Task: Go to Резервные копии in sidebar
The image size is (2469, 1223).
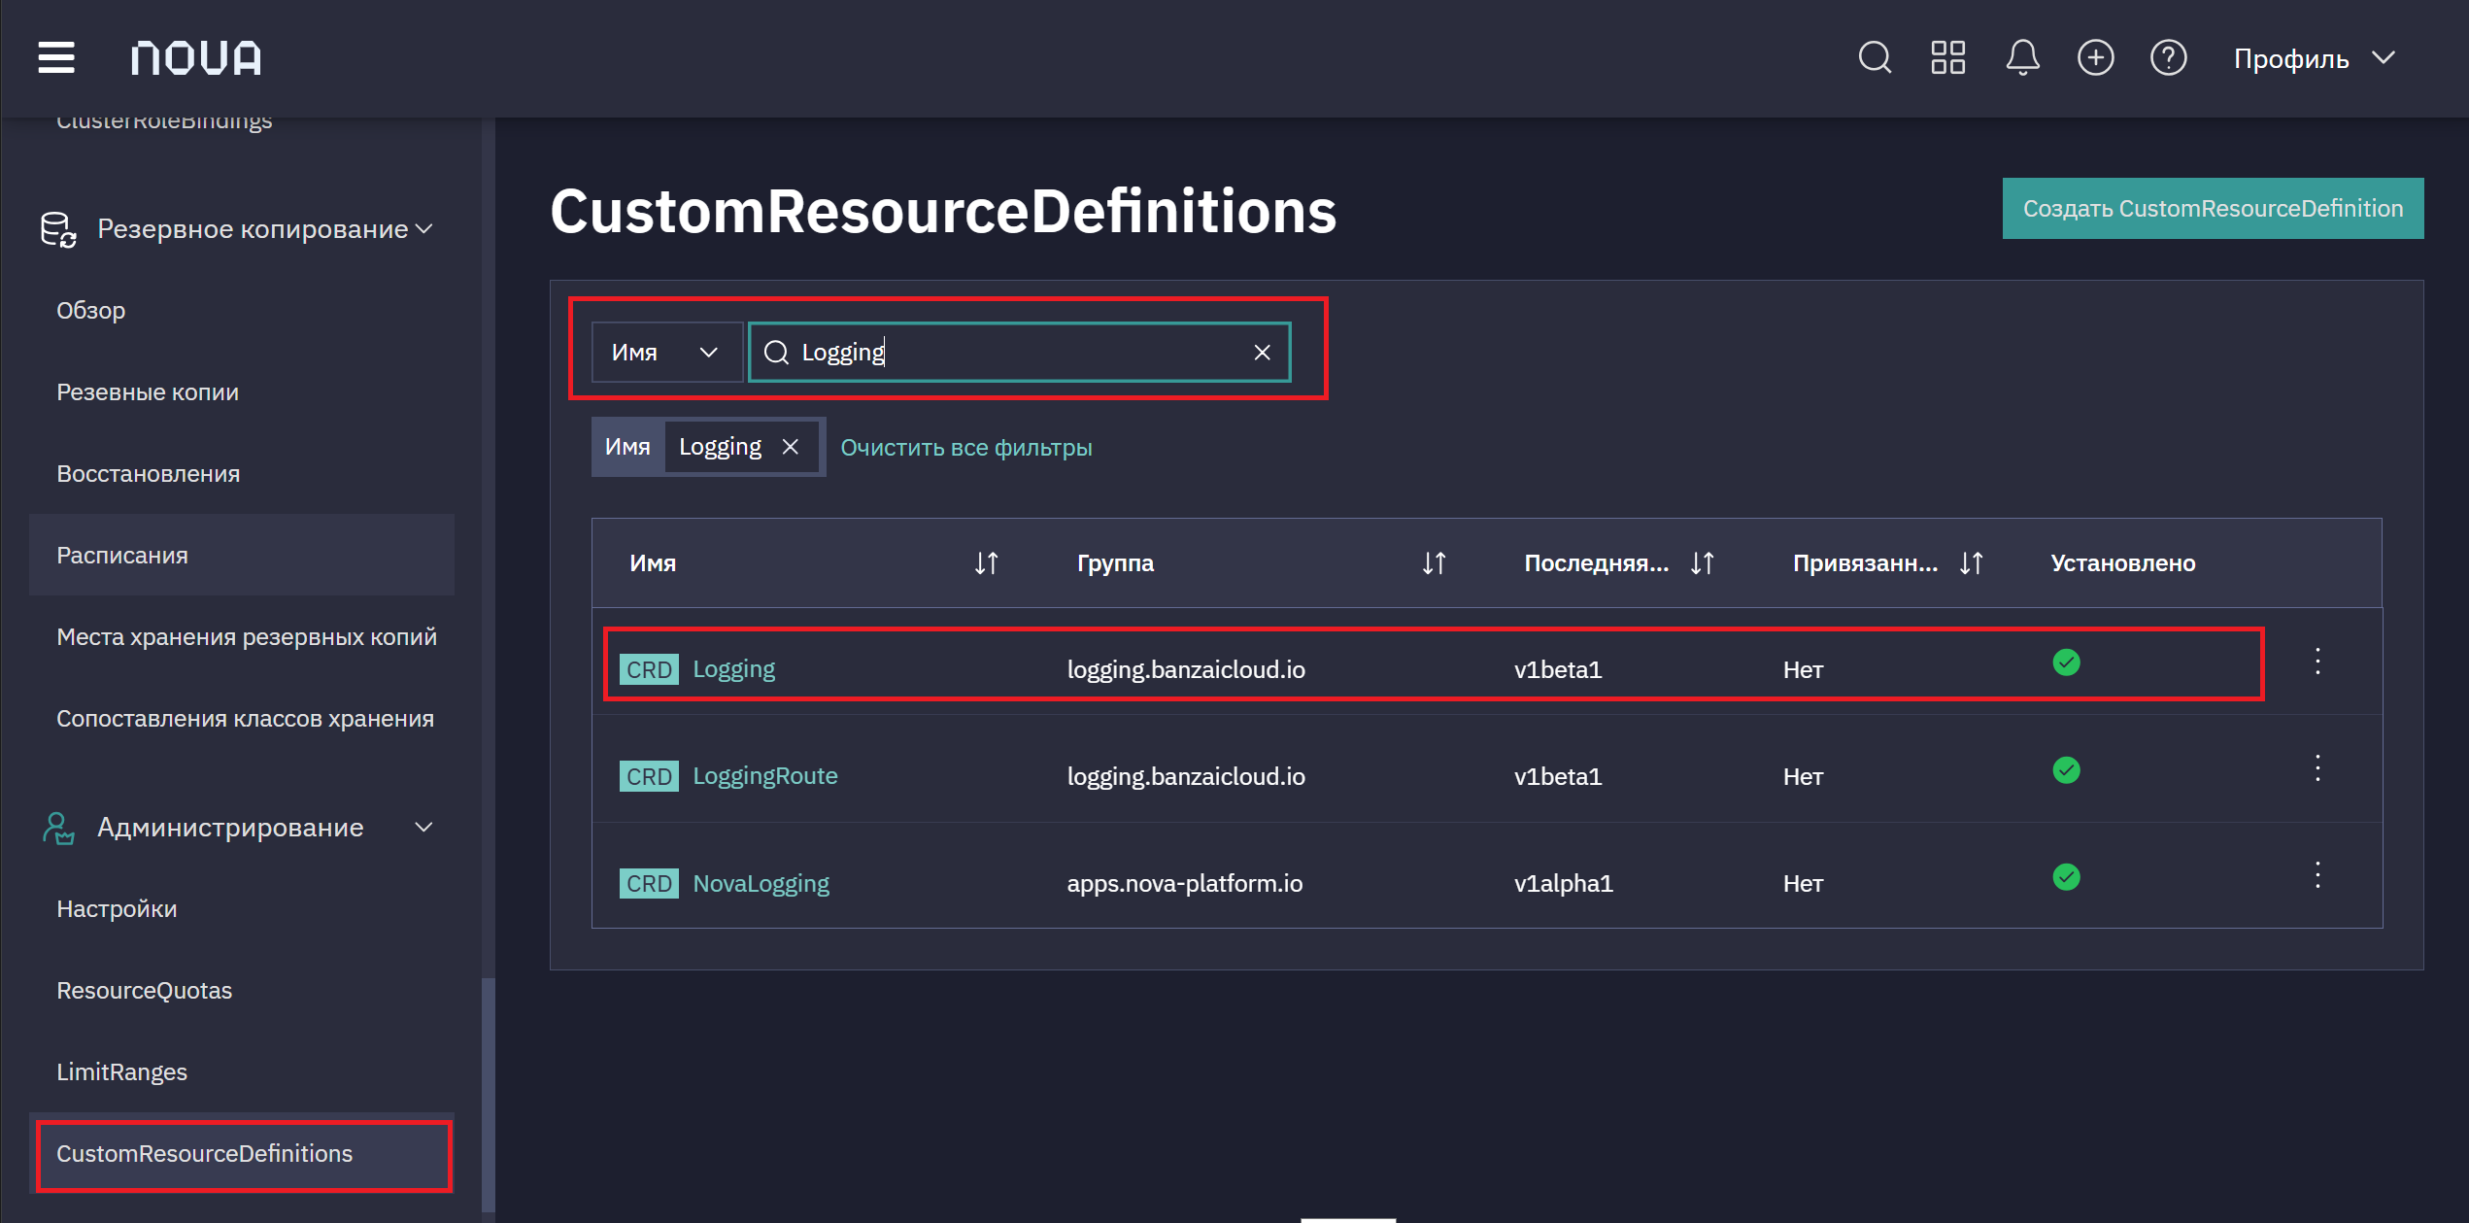Action: (x=148, y=392)
